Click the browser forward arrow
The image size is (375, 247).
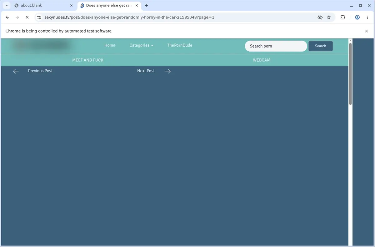coord(17,18)
